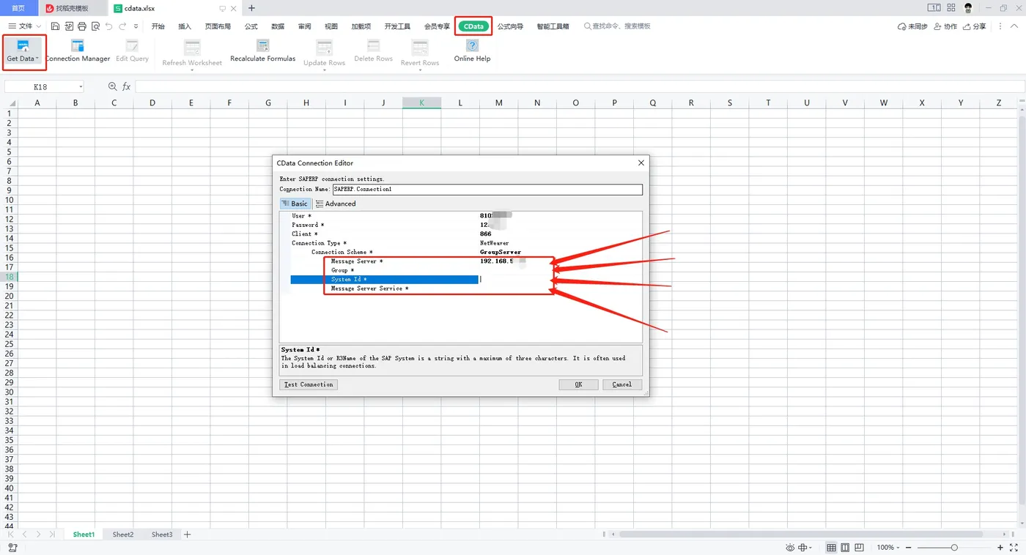
Task: Open the Revert Rows dropdown
Action: click(x=420, y=70)
